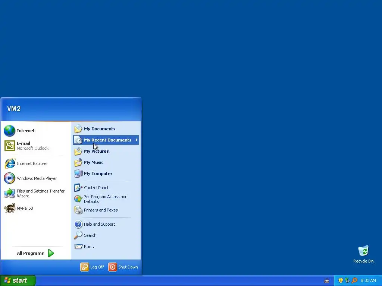The height and width of the screenshot is (286, 382).
Task: Click the Help and Support label
Action: [x=99, y=224]
